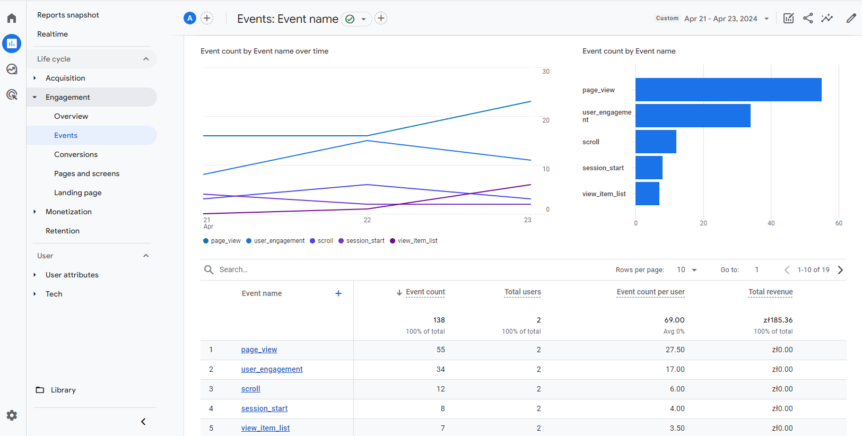Open the Library folder icon

click(x=40, y=390)
